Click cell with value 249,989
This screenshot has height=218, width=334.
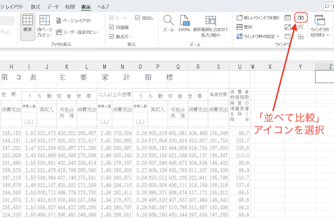[87, 215]
